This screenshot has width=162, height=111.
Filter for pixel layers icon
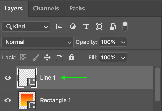coord(60,27)
